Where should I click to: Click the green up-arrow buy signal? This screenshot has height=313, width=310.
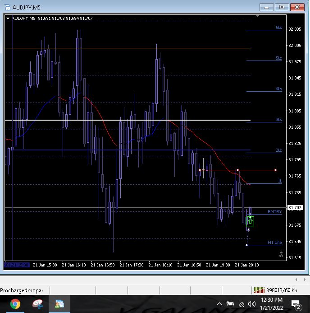coord(250,221)
